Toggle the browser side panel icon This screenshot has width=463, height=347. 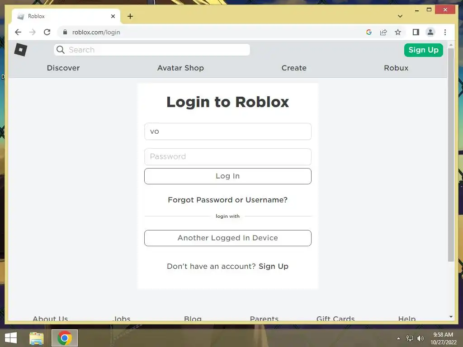pyautogui.click(x=416, y=32)
